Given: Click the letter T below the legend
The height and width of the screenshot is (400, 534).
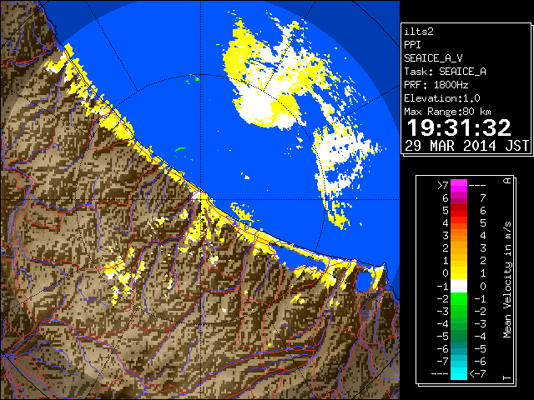Looking at the screenshot, I should point(507,377).
